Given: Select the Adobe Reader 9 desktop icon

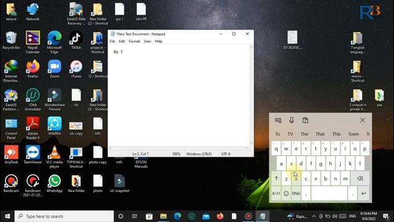Looking at the screenshot, I should pos(33,128).
